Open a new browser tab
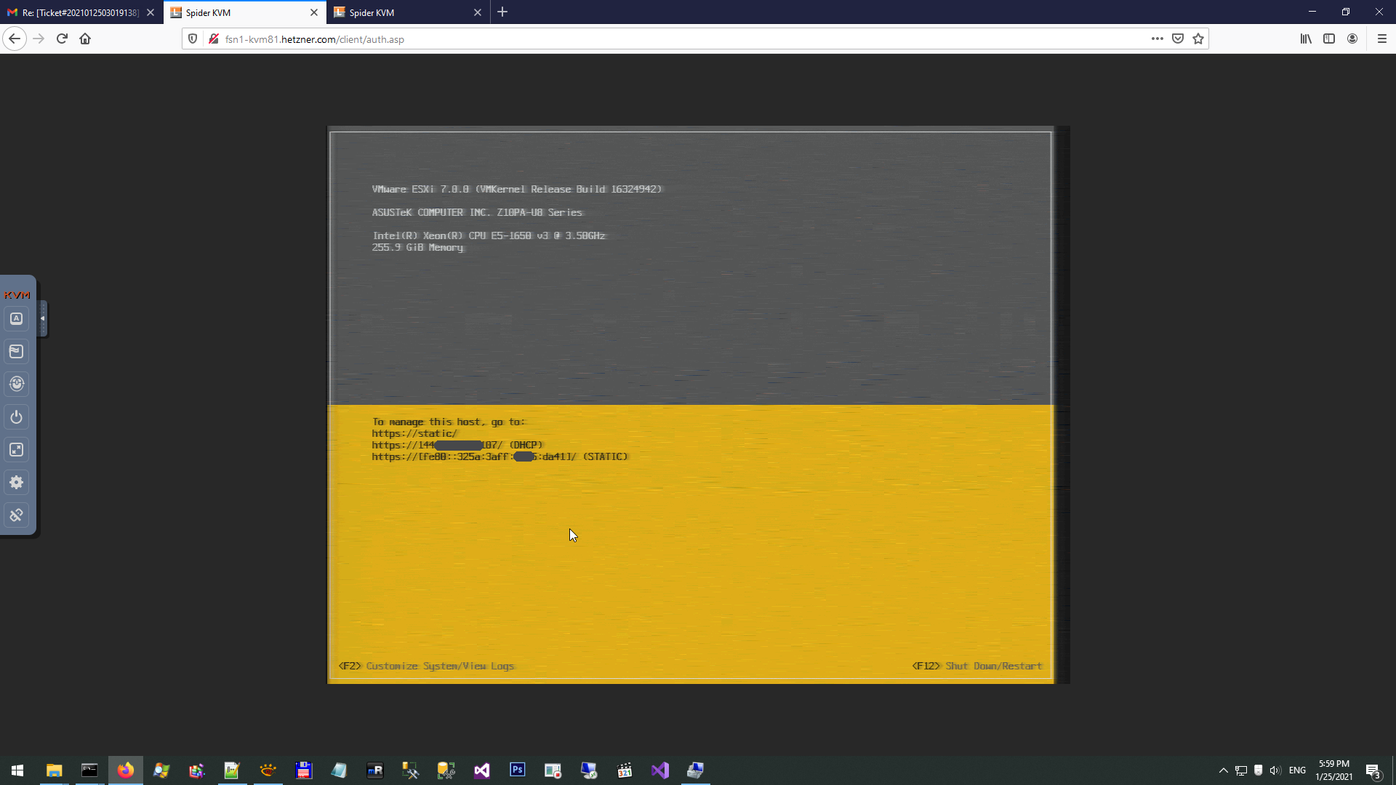 point(502,12)
